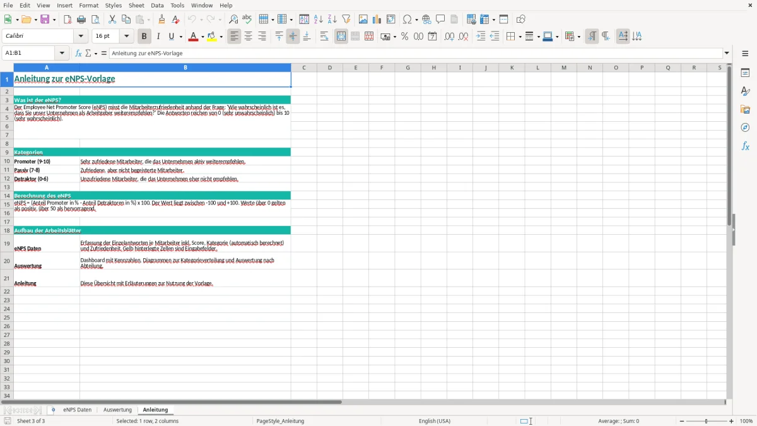Open the Font Size dropdown list
The width and height of the screenshot is (757, 426).
click(126, 37)
